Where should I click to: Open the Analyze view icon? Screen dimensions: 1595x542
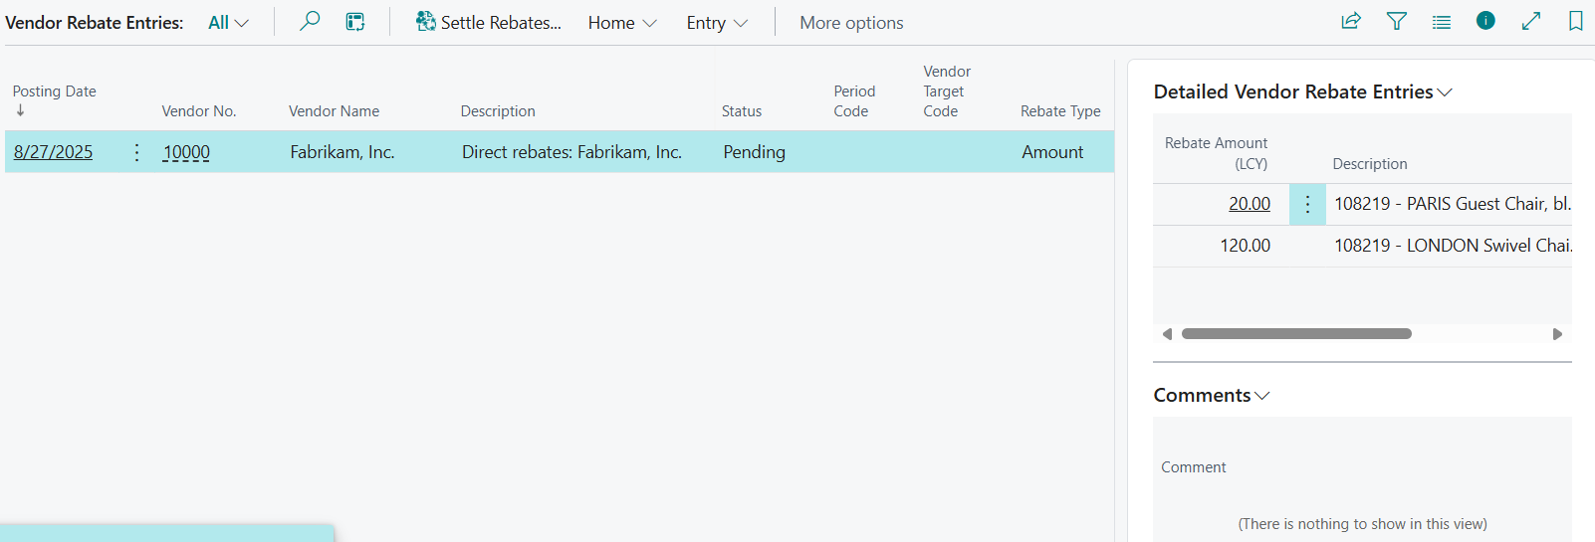click(355, 22)
